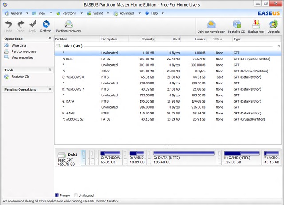Click the Primary legend color swatch
This screenshot has height=205, width=284.
pyautogui.click(x=57, y=195)
